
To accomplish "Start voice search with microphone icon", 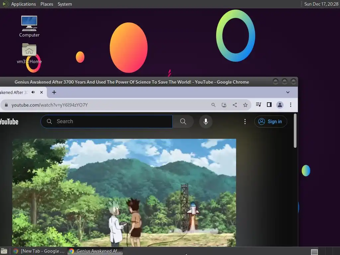I will click(x=206, y=122).
